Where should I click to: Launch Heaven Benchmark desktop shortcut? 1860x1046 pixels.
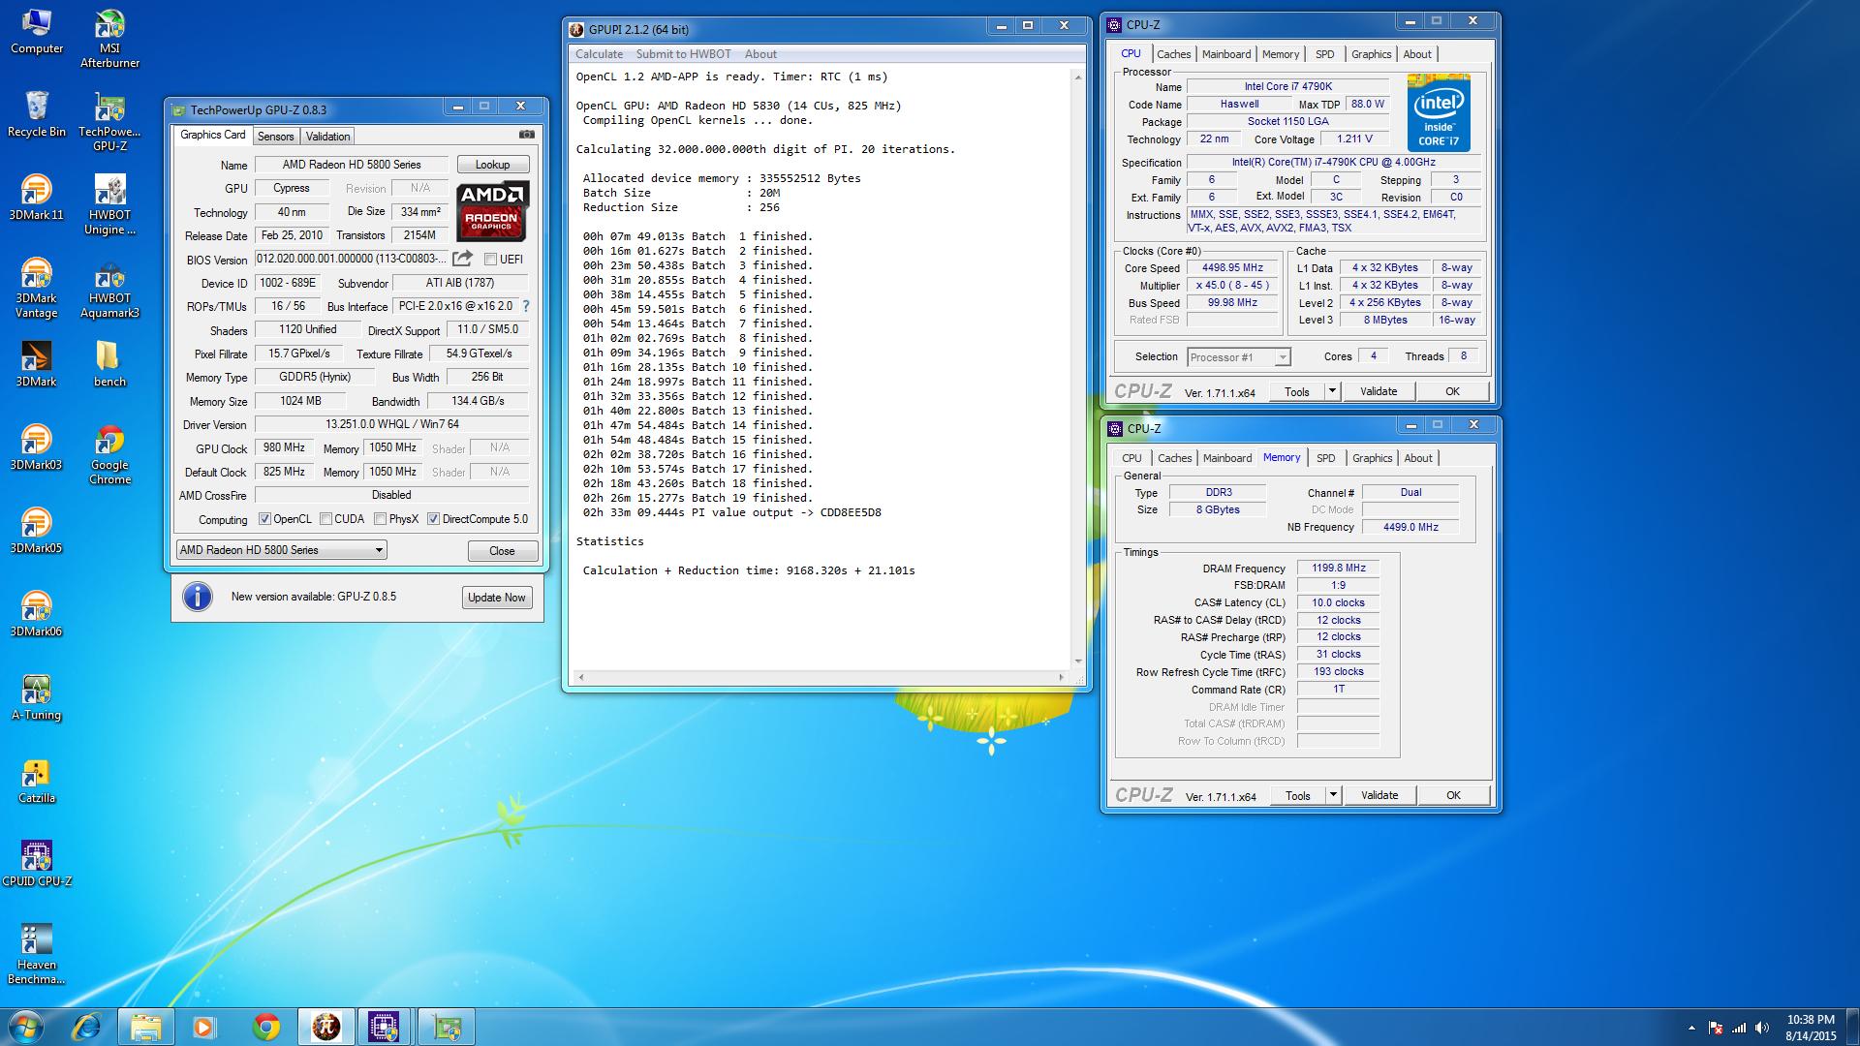(x=37, y=955)
